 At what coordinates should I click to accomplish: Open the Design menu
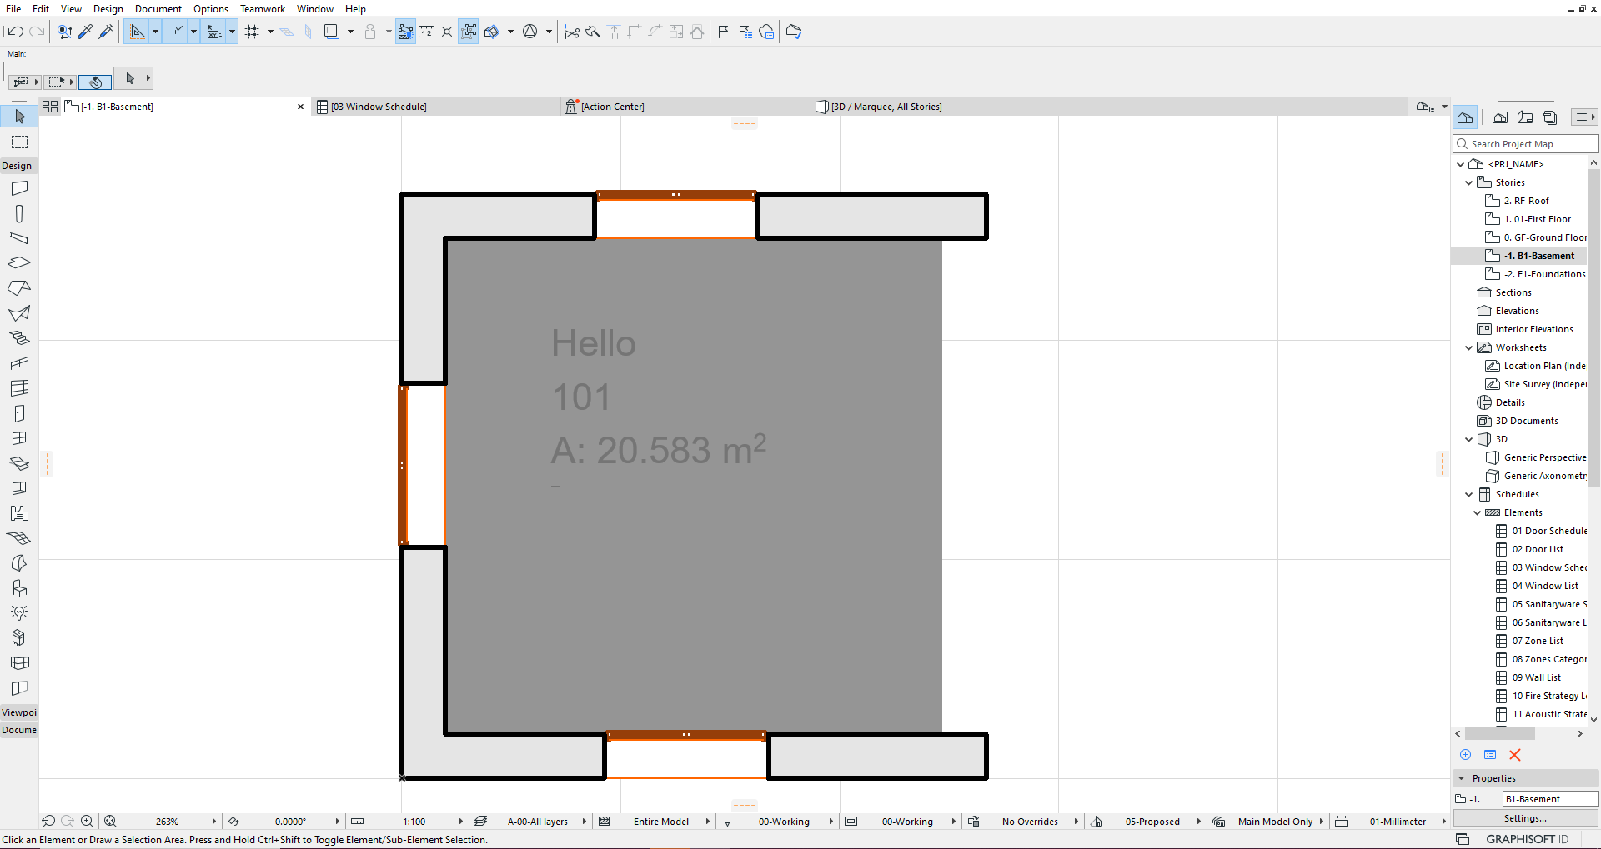coord(108,8)
